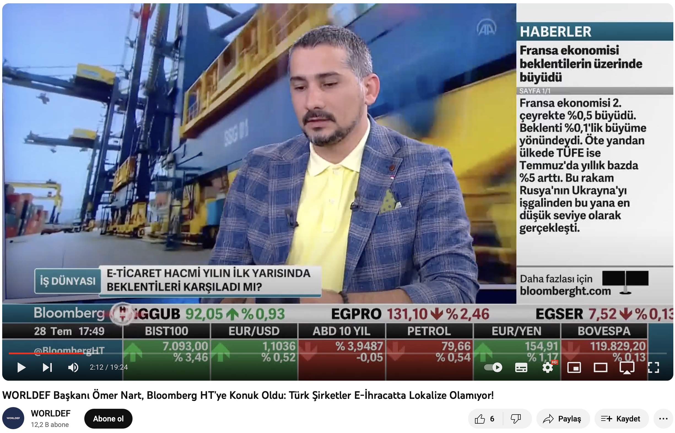This screenshot has width=675, height=433.
Task: Open the video settings gear
Action: [547, 367]
